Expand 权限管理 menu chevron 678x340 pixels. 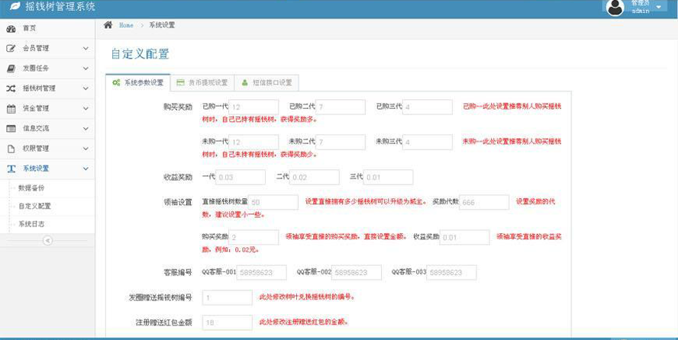(x=86, y=149)
